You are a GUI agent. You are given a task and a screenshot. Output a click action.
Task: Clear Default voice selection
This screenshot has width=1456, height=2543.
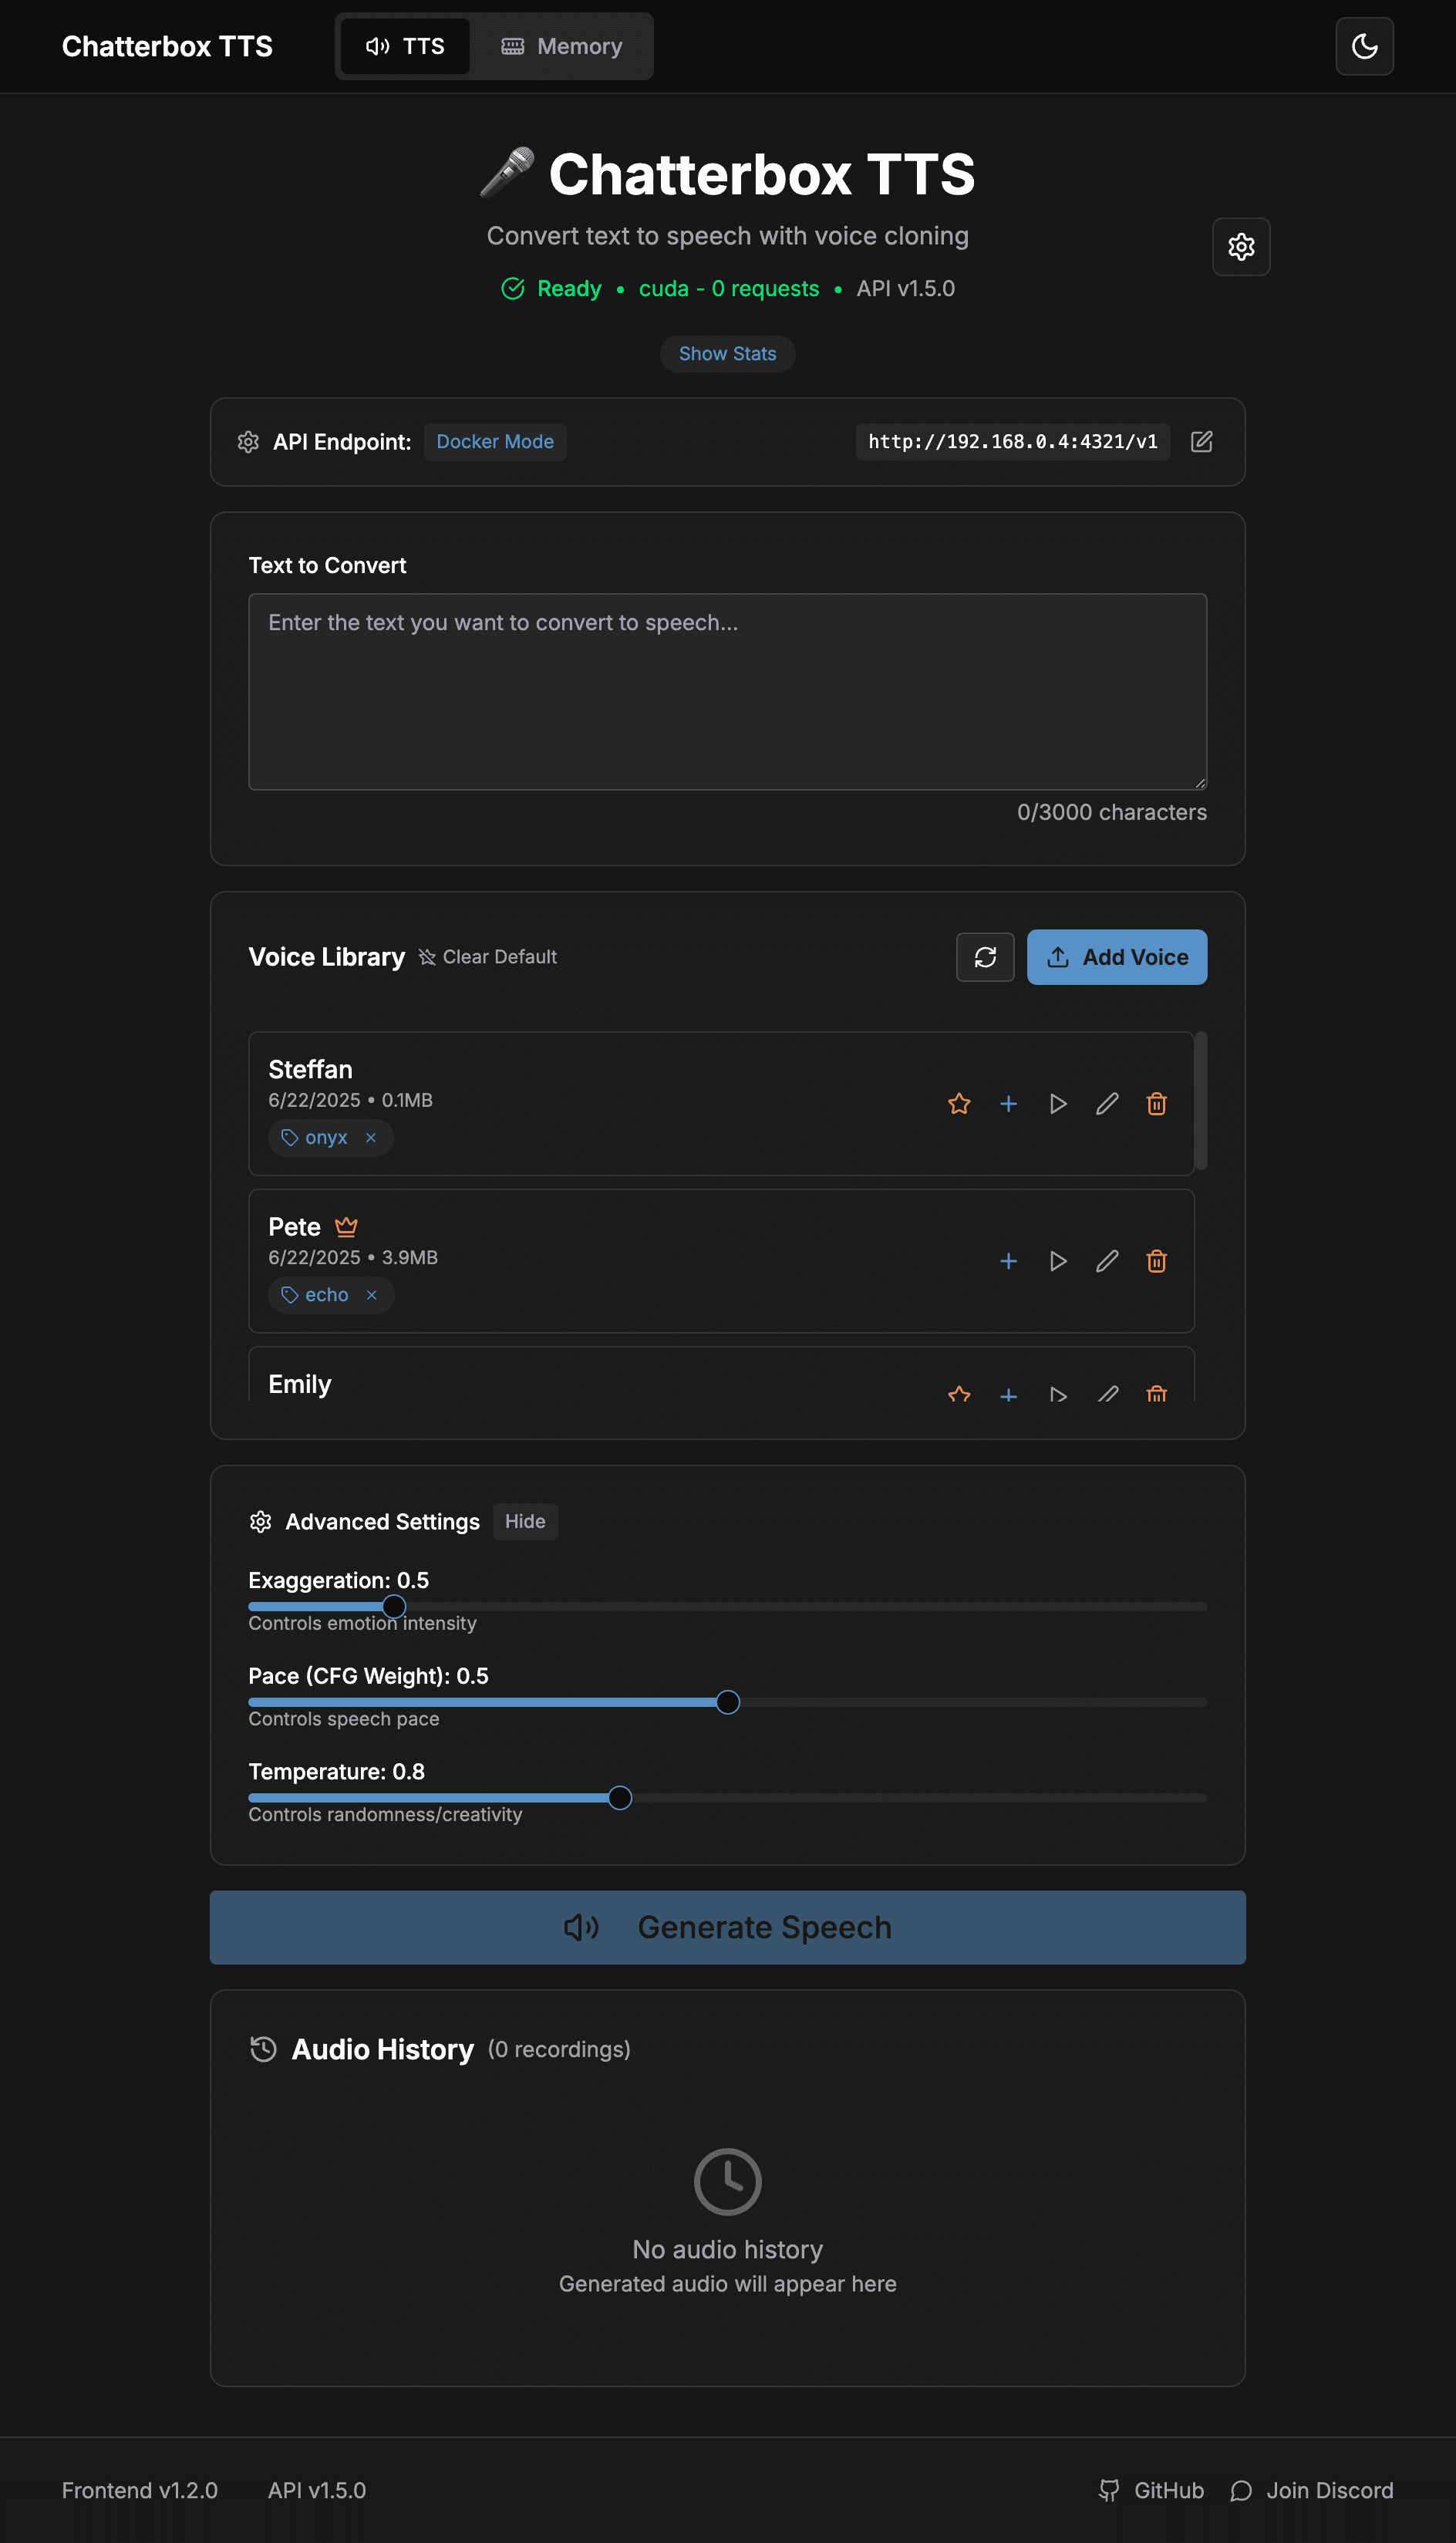488,957
